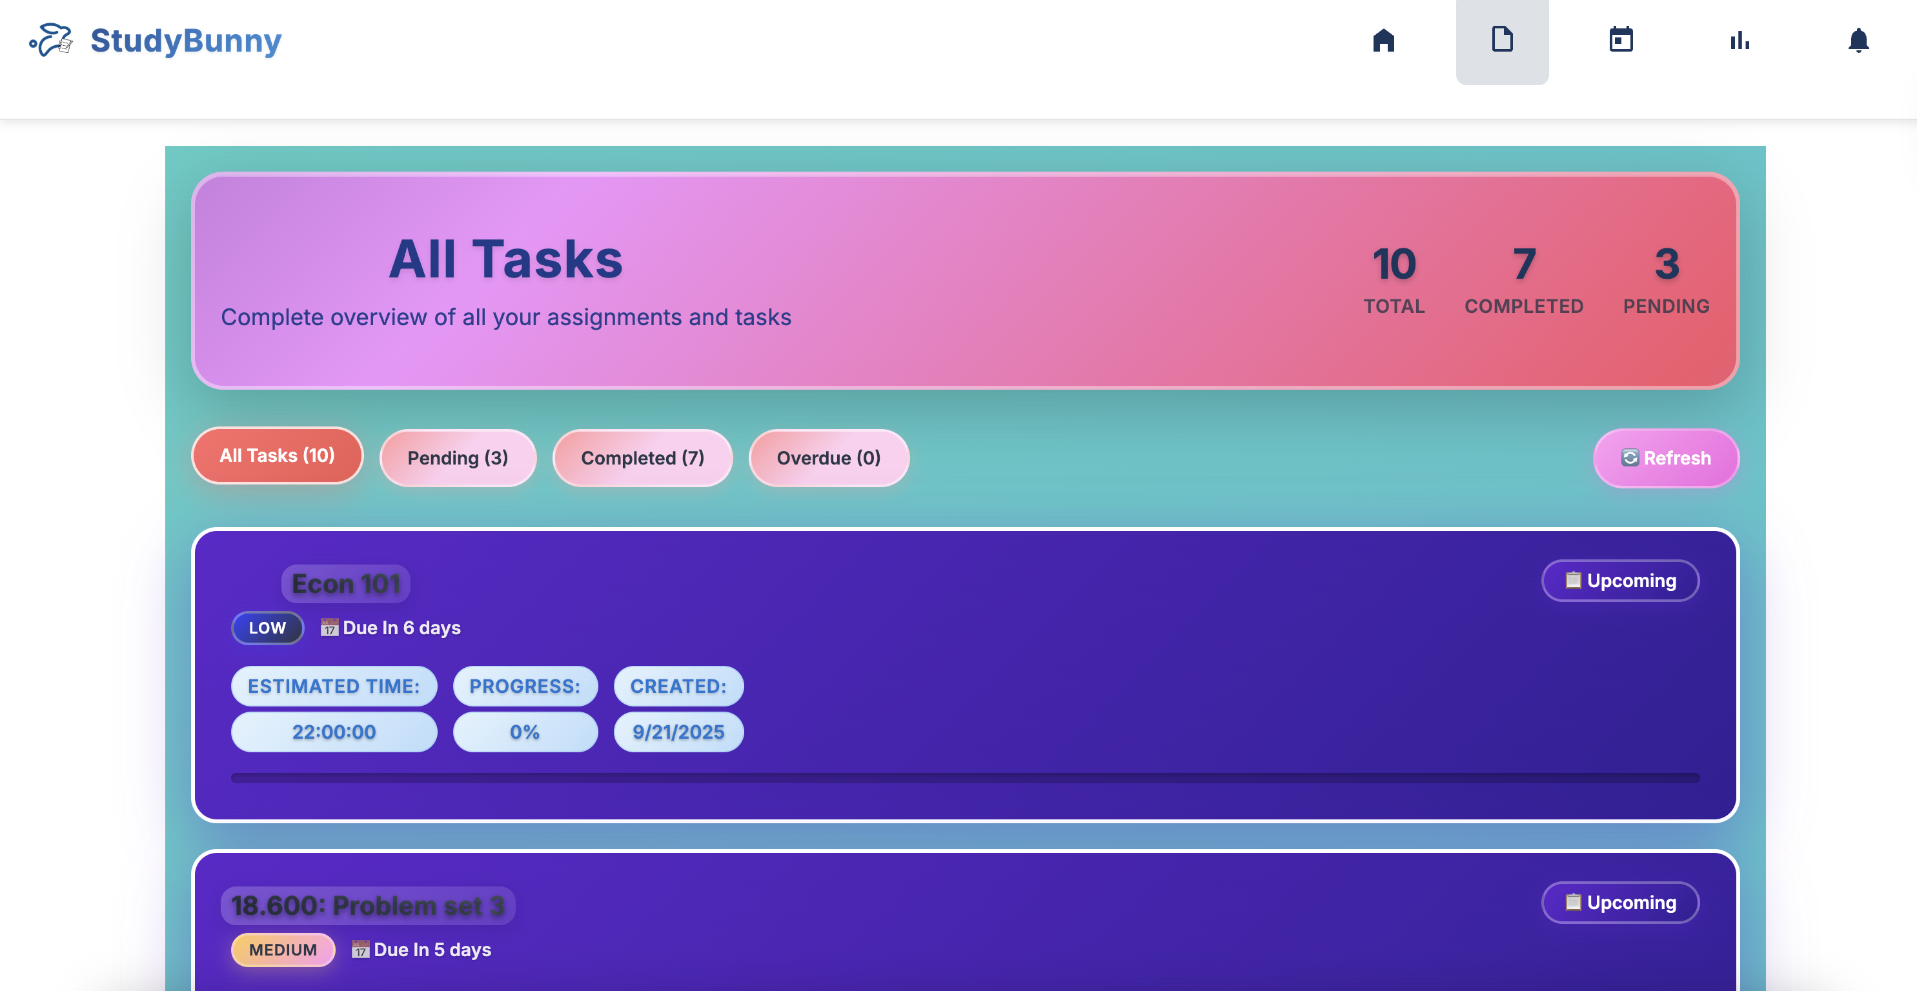The height and width of the screenshot is (991, 1917).
Task: Click the StudyBunny brand name link
Action: [x=186, y=40]
